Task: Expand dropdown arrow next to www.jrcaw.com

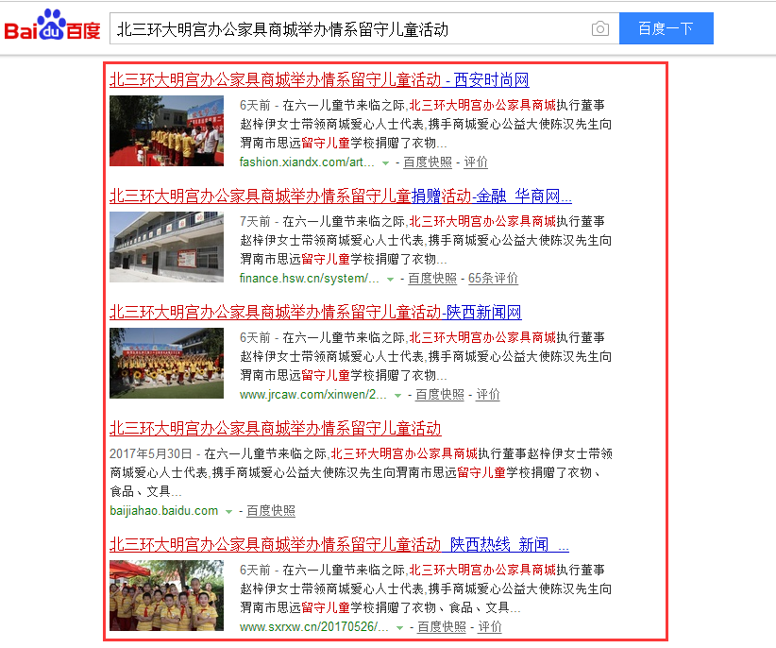Action: tap(397, 396)
